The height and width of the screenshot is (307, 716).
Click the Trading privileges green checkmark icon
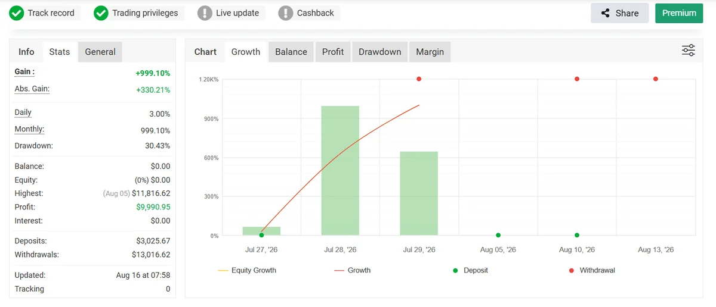[101, 12]
